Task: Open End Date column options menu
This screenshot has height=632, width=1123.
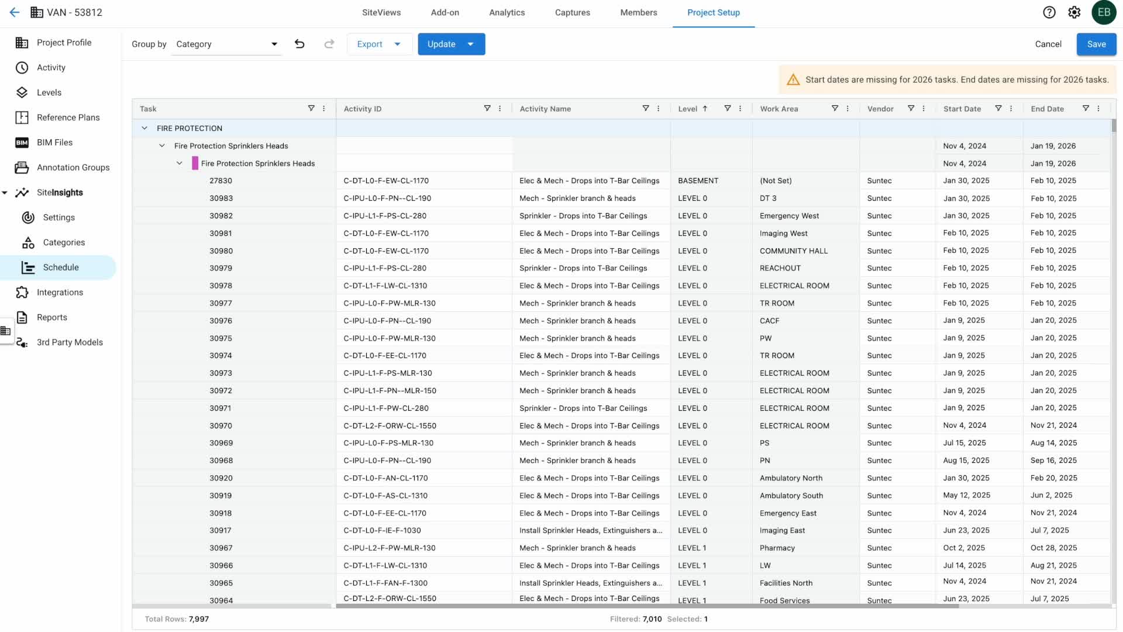Action: pyautogui.click(x=1098, y=108)
